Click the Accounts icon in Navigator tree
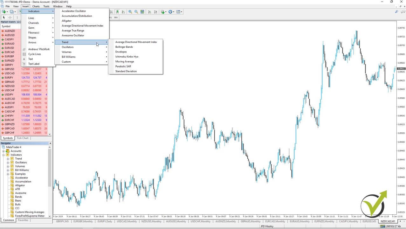This screenshot has height=229, width=406. (8, 151)
